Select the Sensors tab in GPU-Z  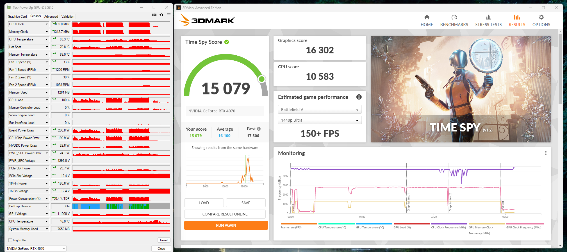[36, 16]
